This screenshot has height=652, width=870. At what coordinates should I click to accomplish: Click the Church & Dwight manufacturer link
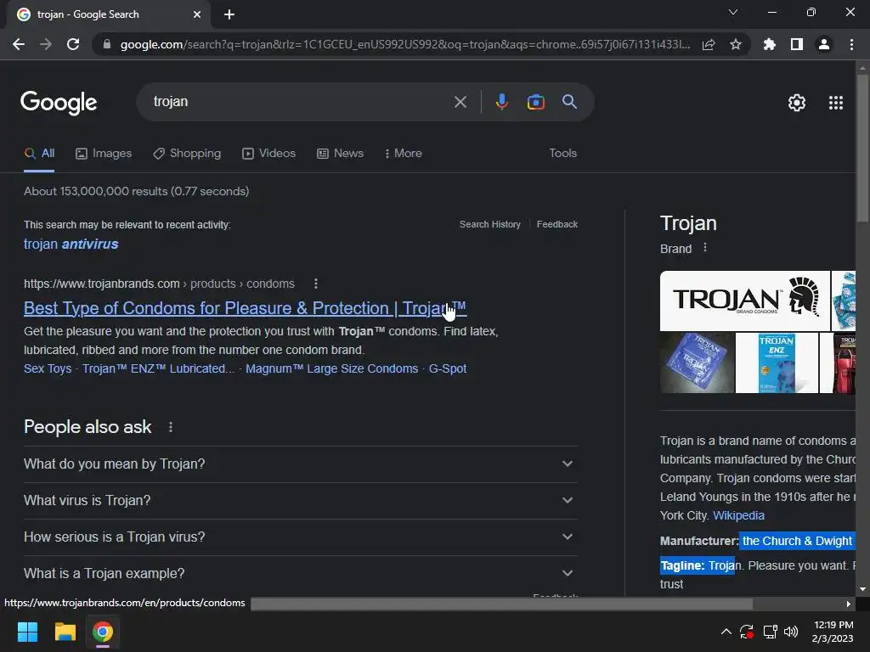[797, 541]
